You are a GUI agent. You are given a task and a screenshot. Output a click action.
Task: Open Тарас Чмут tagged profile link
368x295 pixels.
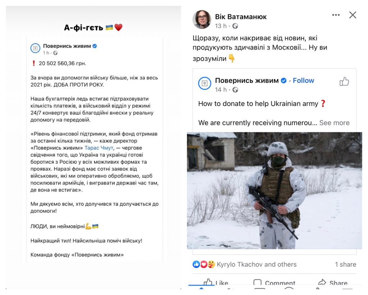99,148
